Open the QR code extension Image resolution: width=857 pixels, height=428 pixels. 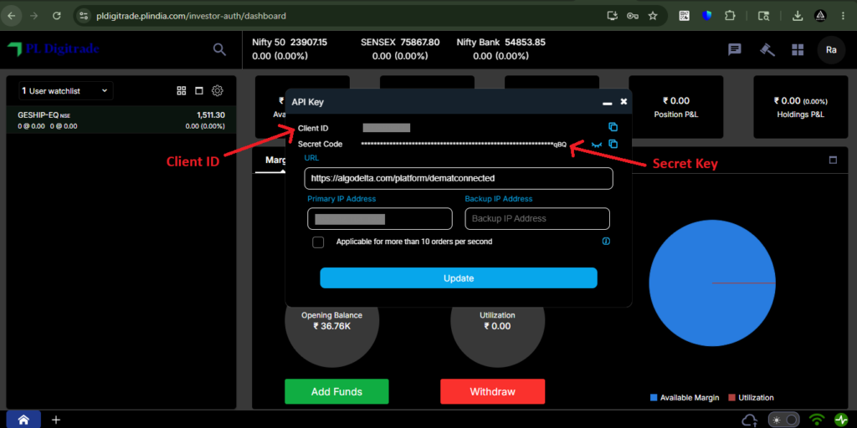(x=685, y=16)
